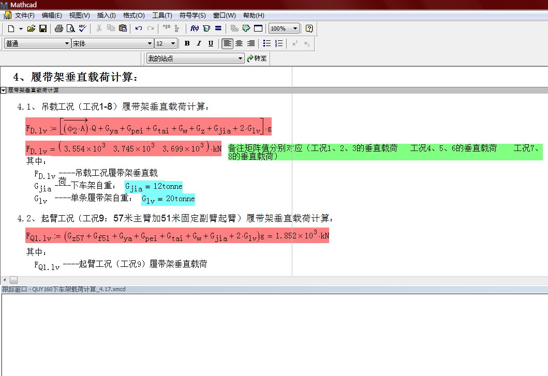The height and width of the screenshot is (376, 548).
Task: Save the worksheet using the floppy disk icon
Action: (43, 28)
